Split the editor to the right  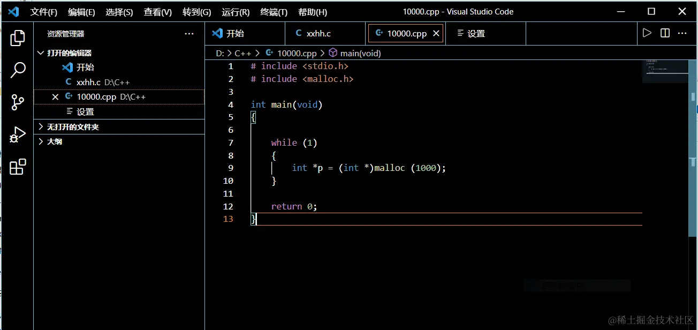pyautogui.click(x=665, y=33)
